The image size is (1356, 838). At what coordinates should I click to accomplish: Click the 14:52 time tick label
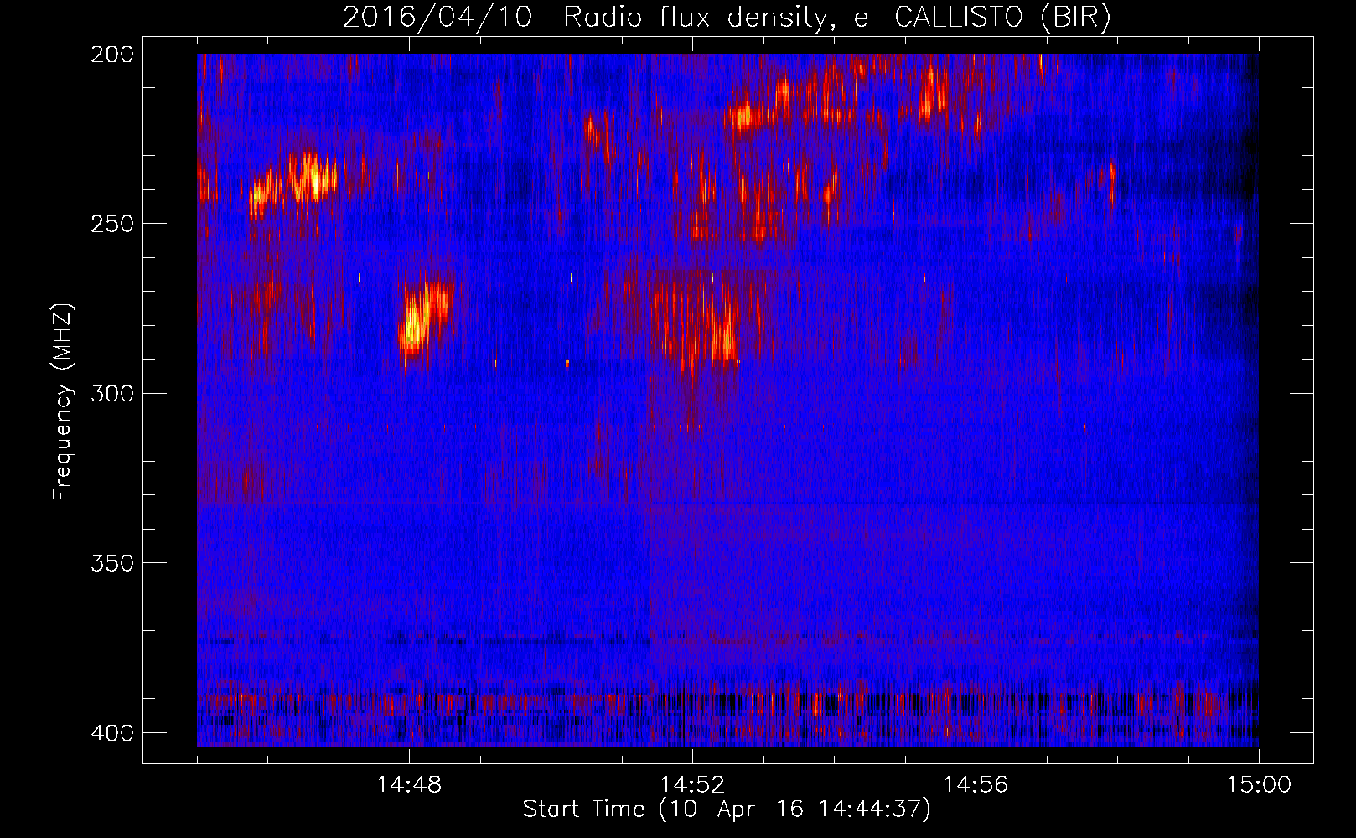692,785
